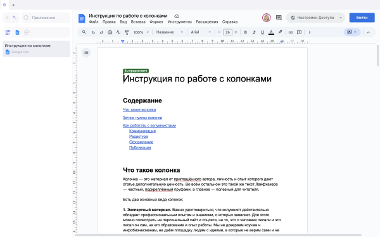
Task: Click the app logo in tab bar
Action: 4,5
